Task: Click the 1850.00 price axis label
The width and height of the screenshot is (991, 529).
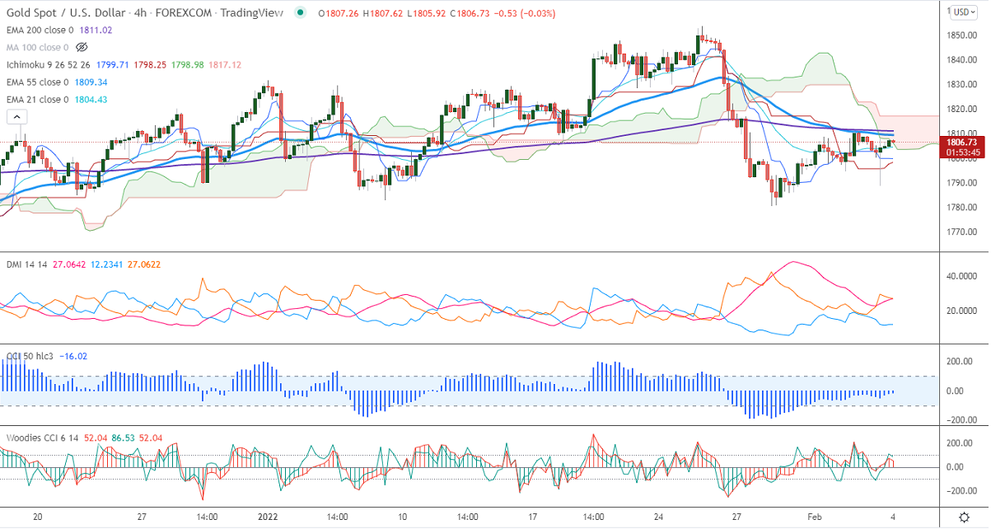Action: coord(961,35)
